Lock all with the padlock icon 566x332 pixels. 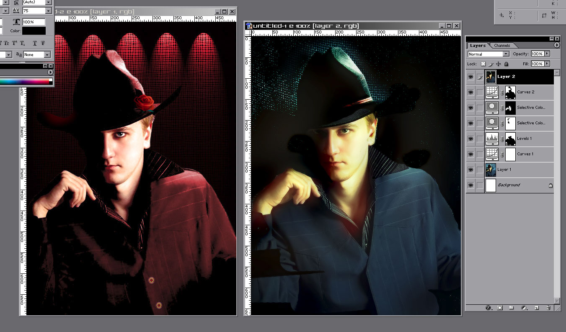click(506, 64)
